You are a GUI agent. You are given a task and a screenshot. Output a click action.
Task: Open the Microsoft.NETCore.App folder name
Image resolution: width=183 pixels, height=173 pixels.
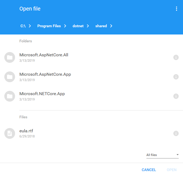42,94
